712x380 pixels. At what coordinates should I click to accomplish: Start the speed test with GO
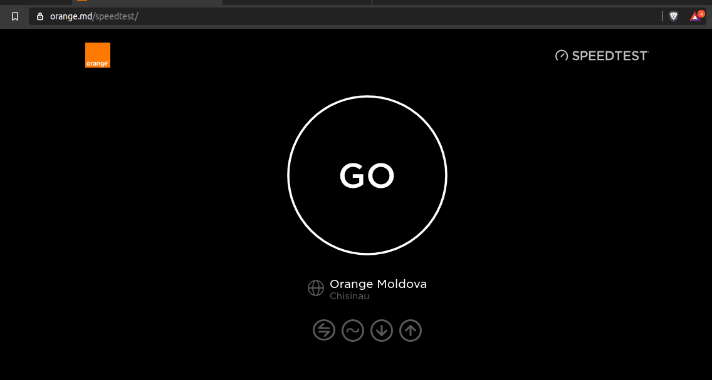pyautogui.click(x=367, y=175)
